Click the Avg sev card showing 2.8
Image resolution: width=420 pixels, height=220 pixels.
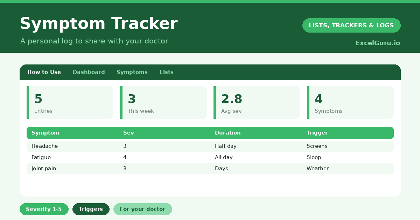pyautogui.click(x=257, y=103)
